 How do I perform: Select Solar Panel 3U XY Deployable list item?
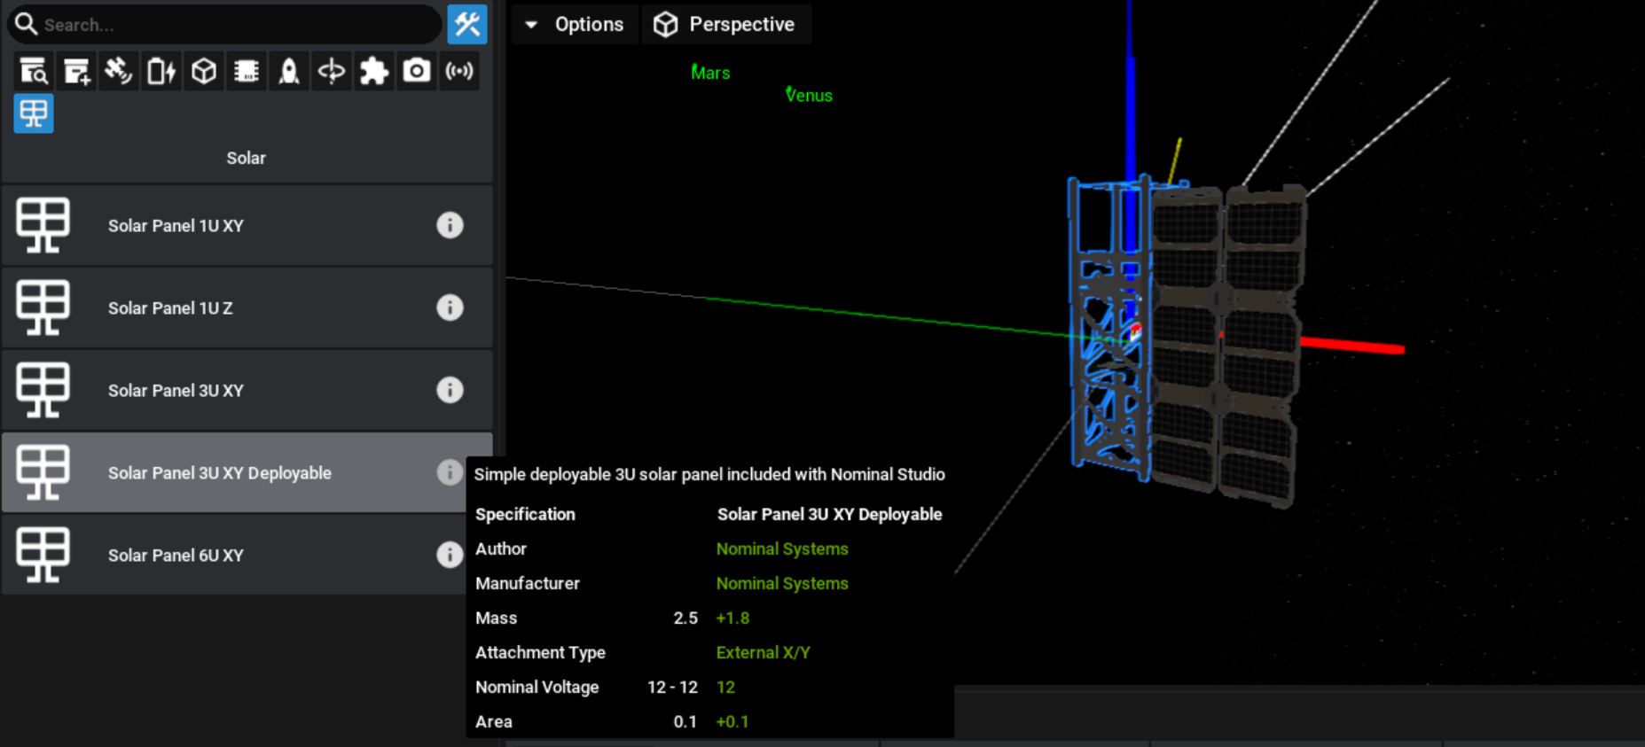pos(247,472)
